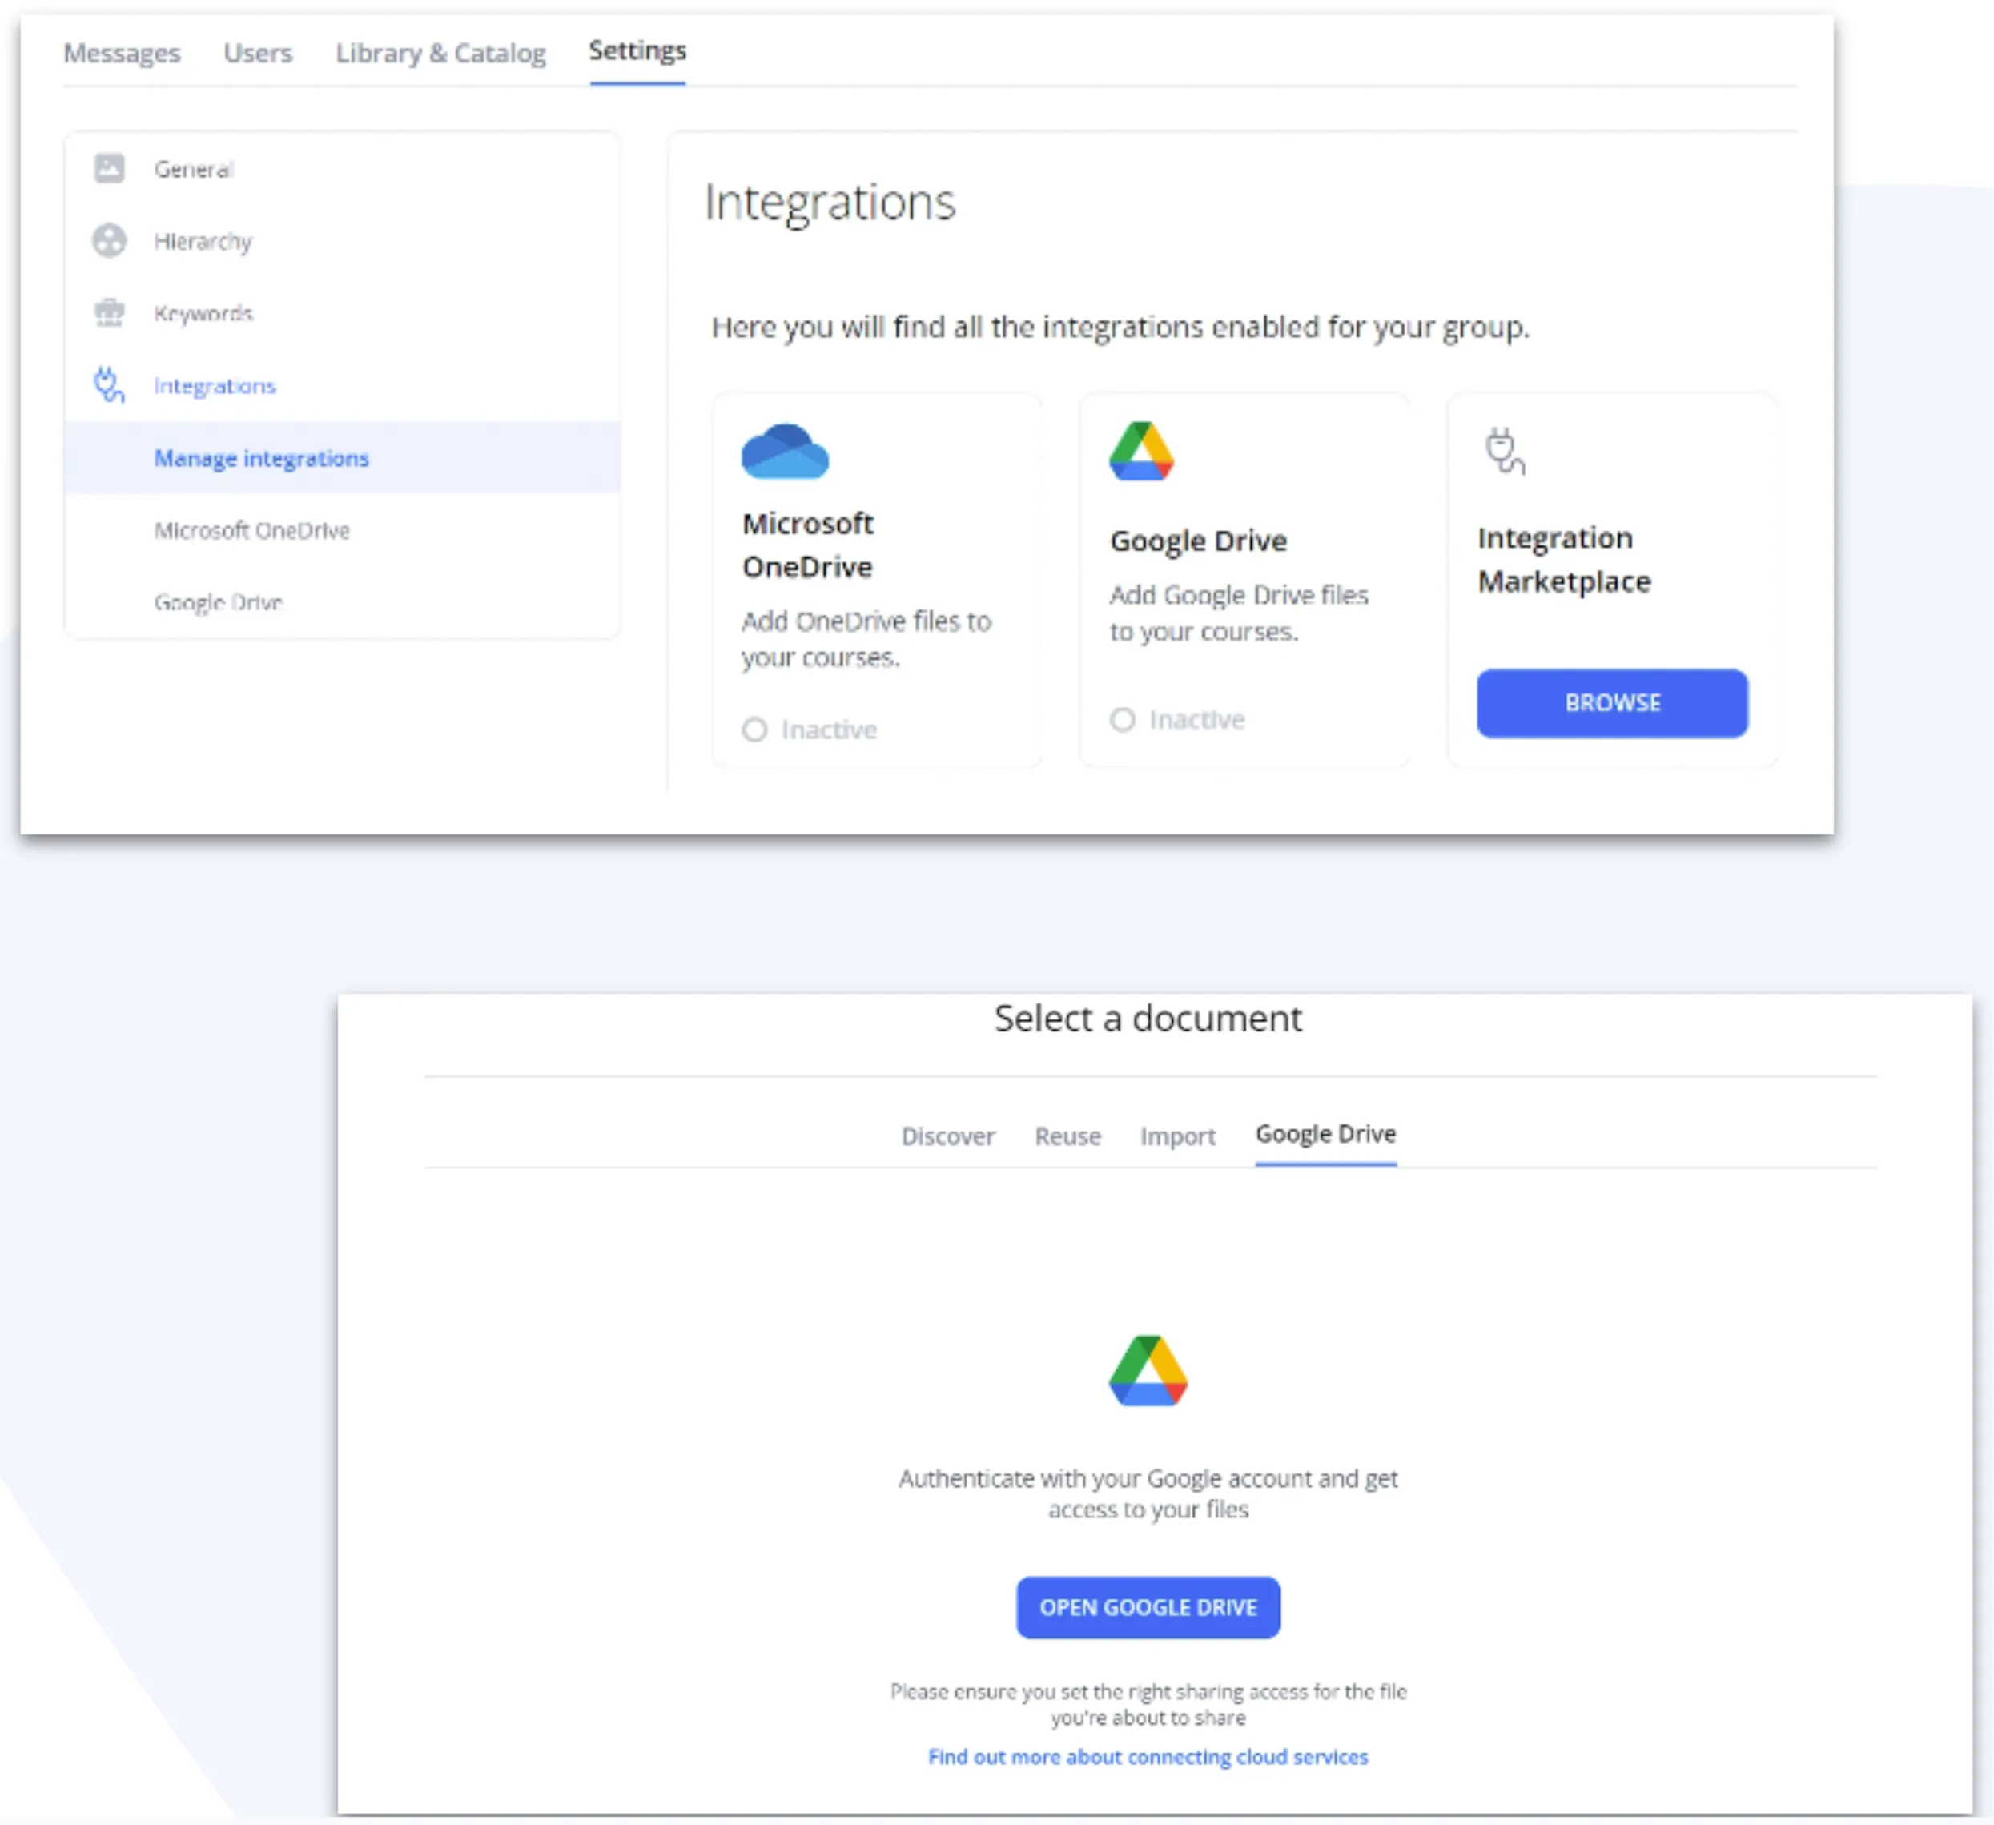Open Microsoft OneDrive sidebar submenu item
The width and height of the screenshot is (1994, 1825).
(x=251, y=530)
